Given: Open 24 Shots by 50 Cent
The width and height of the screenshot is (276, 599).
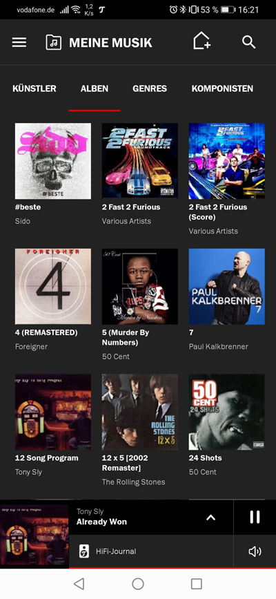Looking at the screenshot, I should click(227, 412).
